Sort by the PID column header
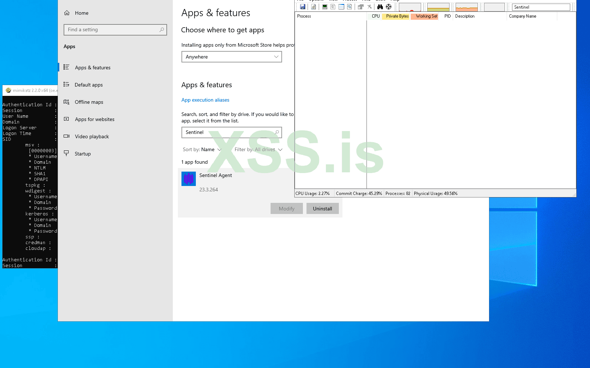The height and width of the screenshot is (368, 590). (x=447, y=16)
